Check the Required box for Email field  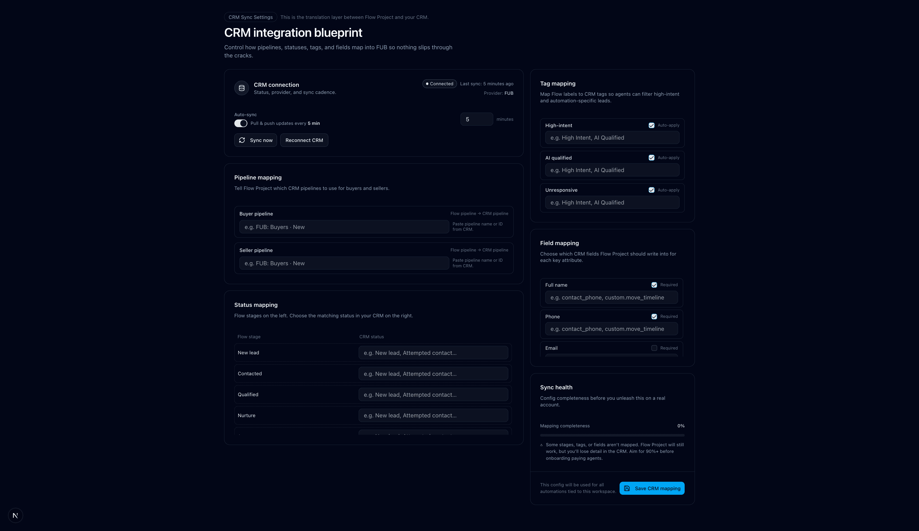(654, 348)
